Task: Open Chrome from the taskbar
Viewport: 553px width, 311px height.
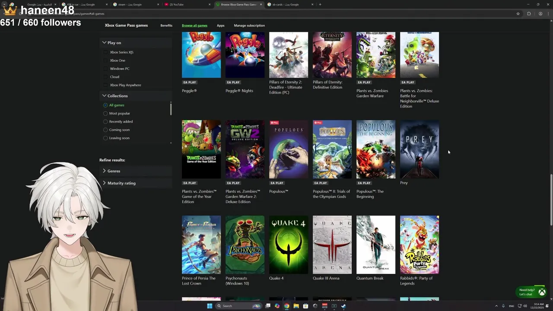Action: click(x=286, y=306)
